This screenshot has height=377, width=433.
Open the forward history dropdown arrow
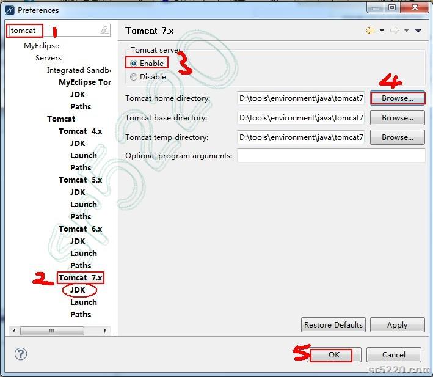[x=406, y=31]
